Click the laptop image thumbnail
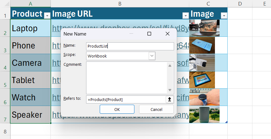Viewport: 271px width, 139px height. 204,28
